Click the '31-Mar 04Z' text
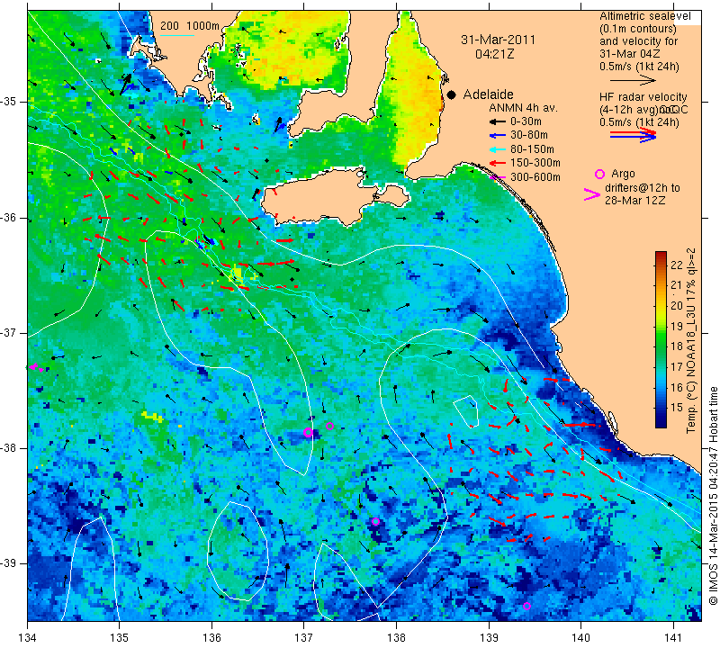The image size is (720, 648). 629,54
